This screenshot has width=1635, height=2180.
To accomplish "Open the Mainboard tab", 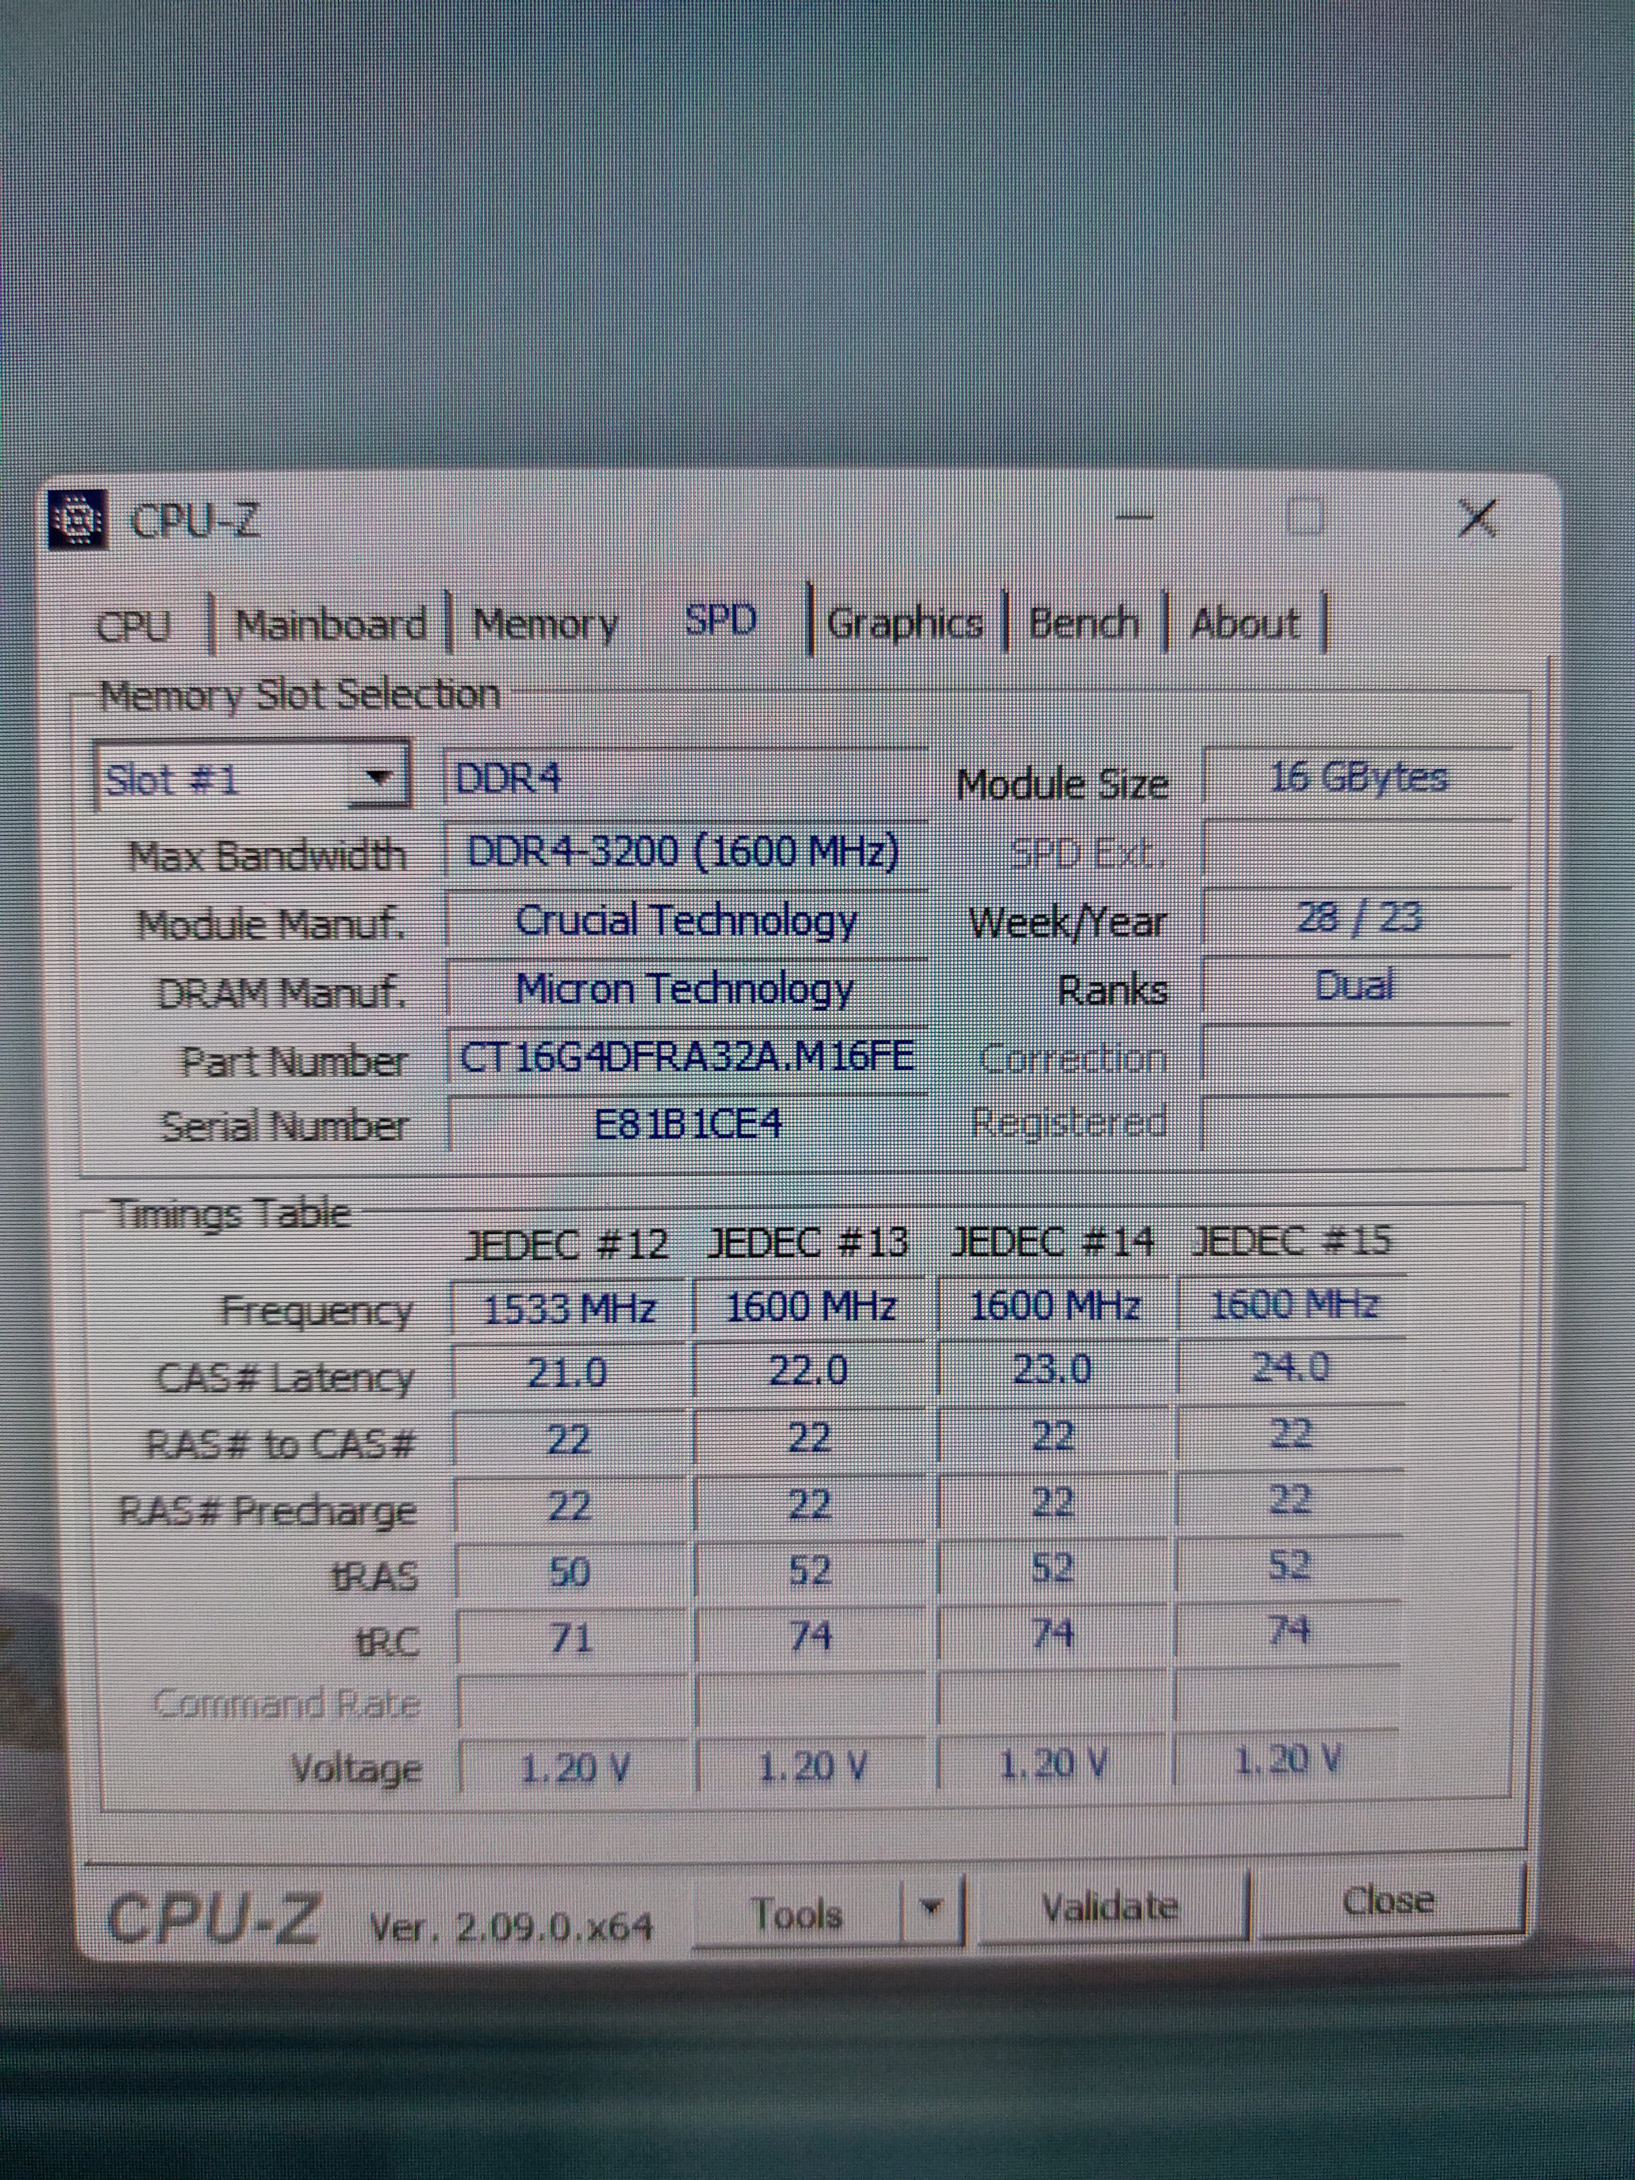I will [x=330, y=624].
